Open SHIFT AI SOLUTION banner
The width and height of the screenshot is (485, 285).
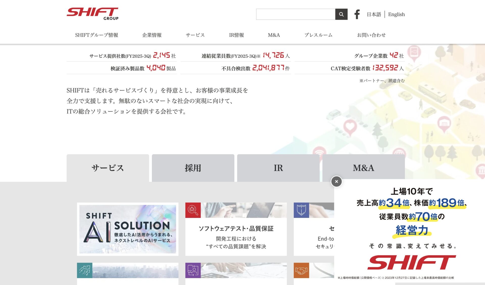128,229
